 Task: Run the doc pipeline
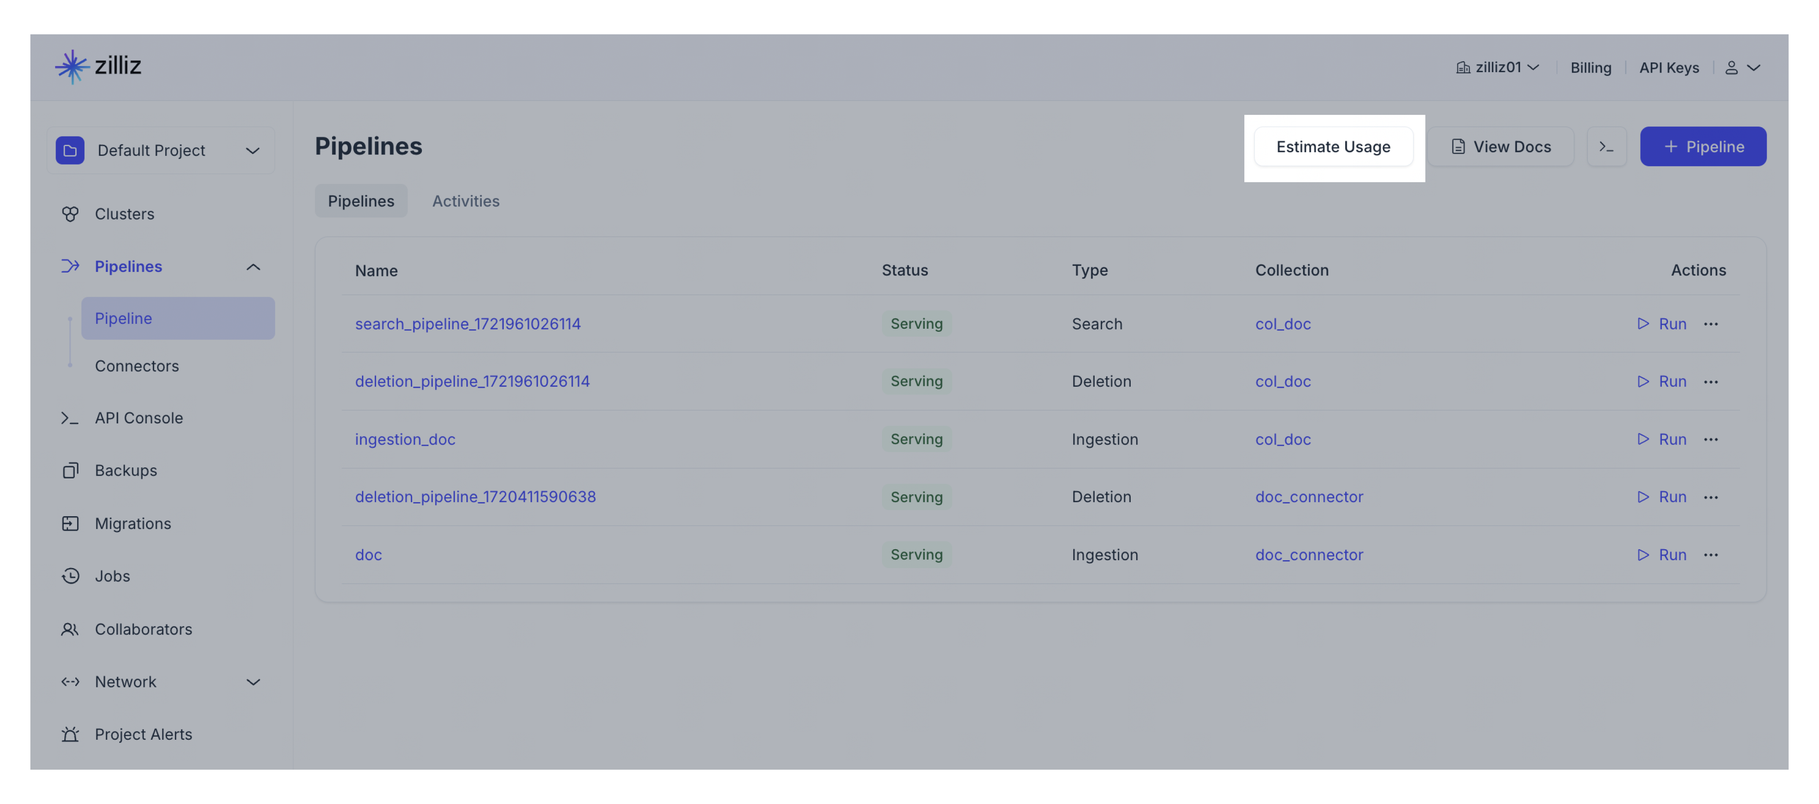(x=1661, y=555)
